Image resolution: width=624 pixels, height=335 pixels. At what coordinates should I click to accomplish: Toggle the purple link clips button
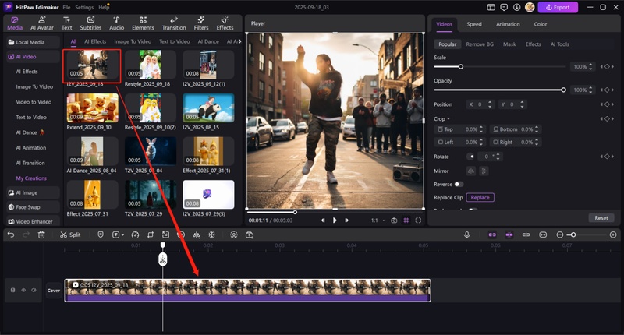pyautogui.click(x=492, y=235)
